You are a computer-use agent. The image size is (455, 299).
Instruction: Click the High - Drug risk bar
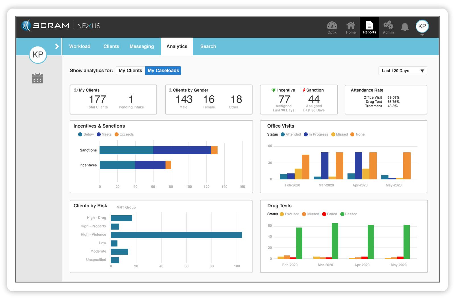coord(121,218)
